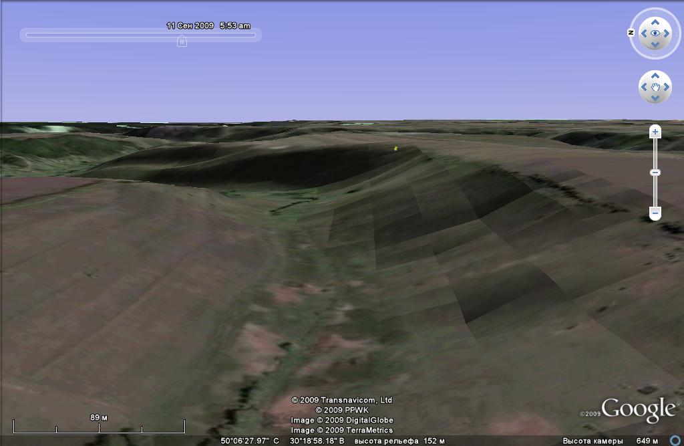The width and height of the screenshot is (684, 446).
Task: Click the Google logo in the corner
Action: click(638, 410)
